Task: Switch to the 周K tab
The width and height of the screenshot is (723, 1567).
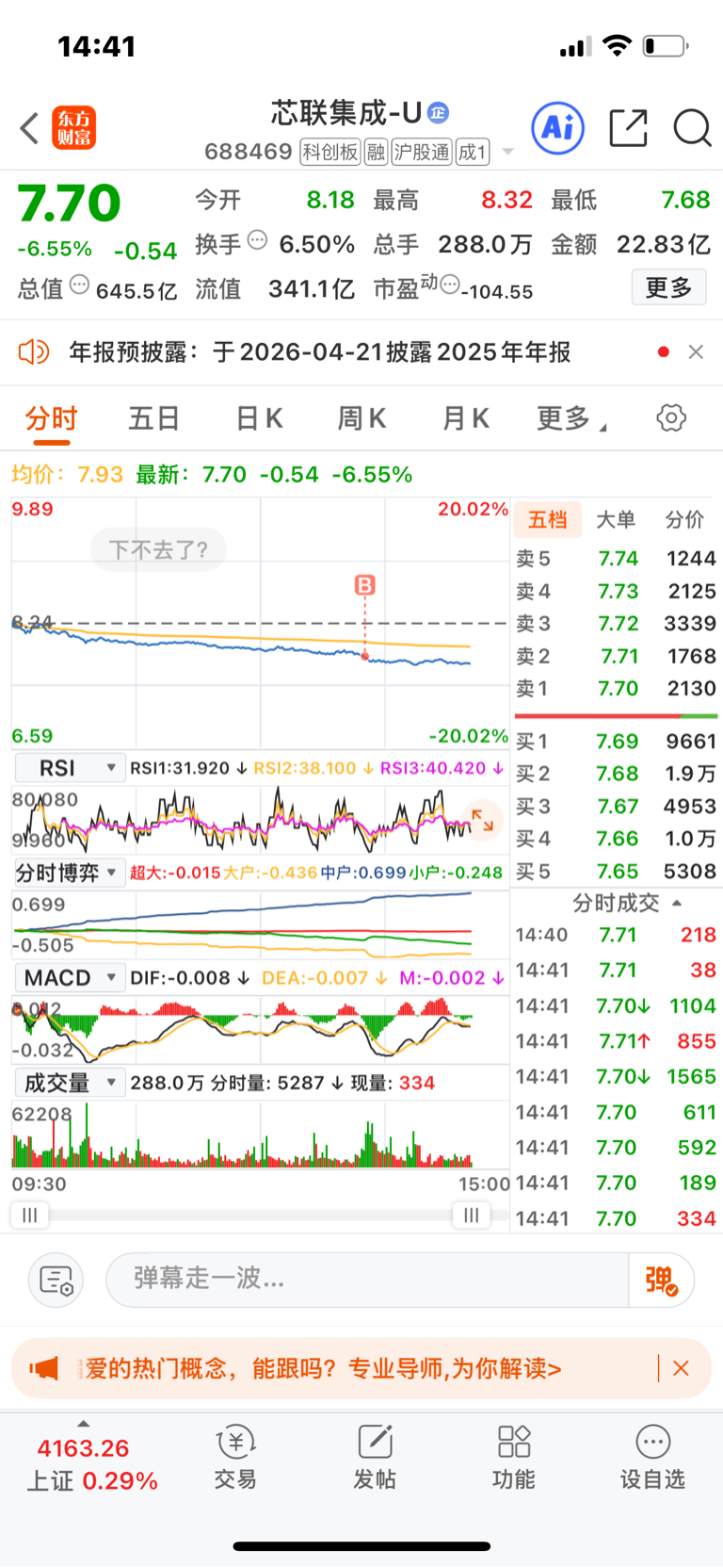Action: [362, 418]
